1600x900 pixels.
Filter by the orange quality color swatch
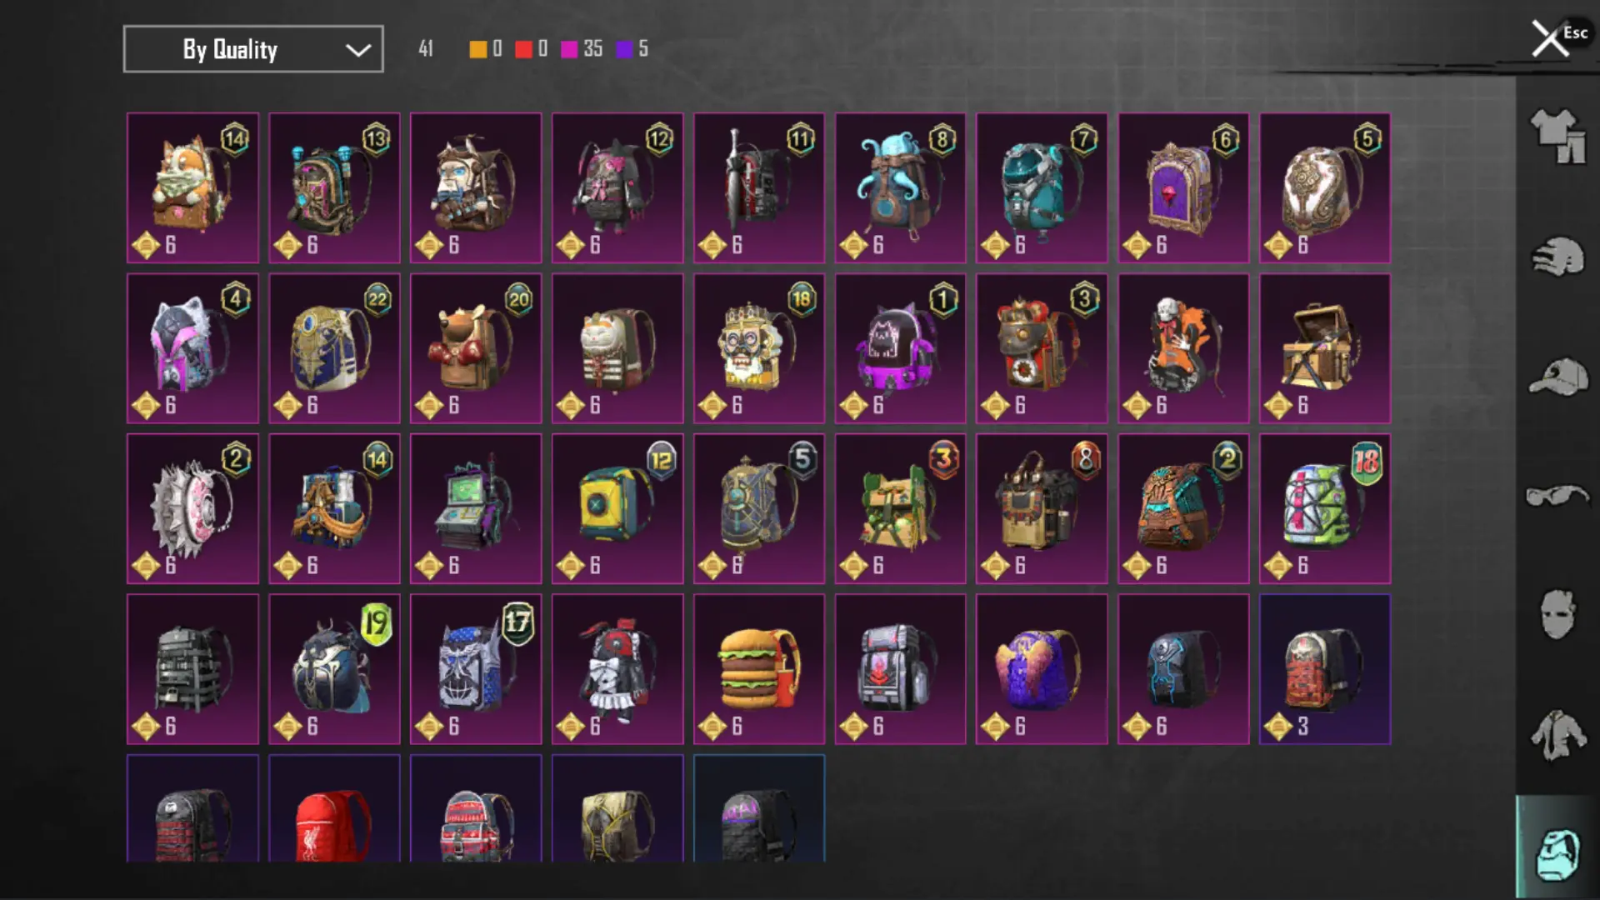(477, 49)
